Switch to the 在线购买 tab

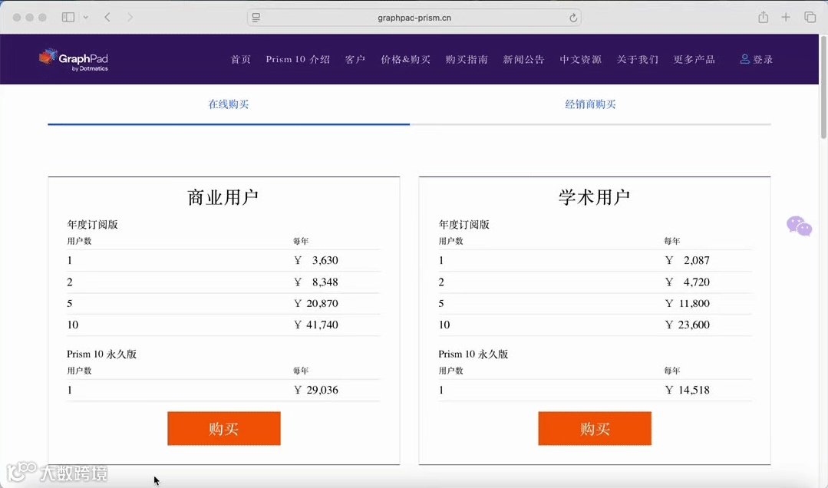click(x=229, y=104)
